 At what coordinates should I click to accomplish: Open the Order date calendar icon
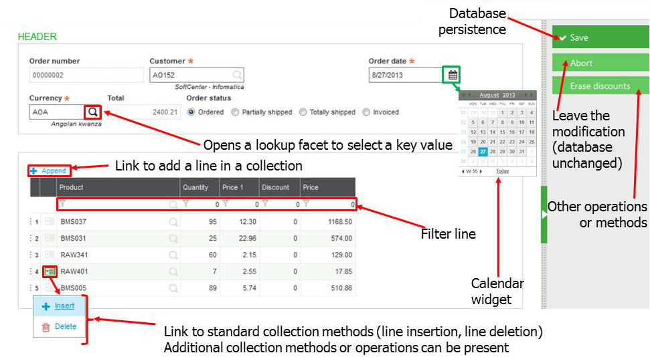[x=453, y=75]
